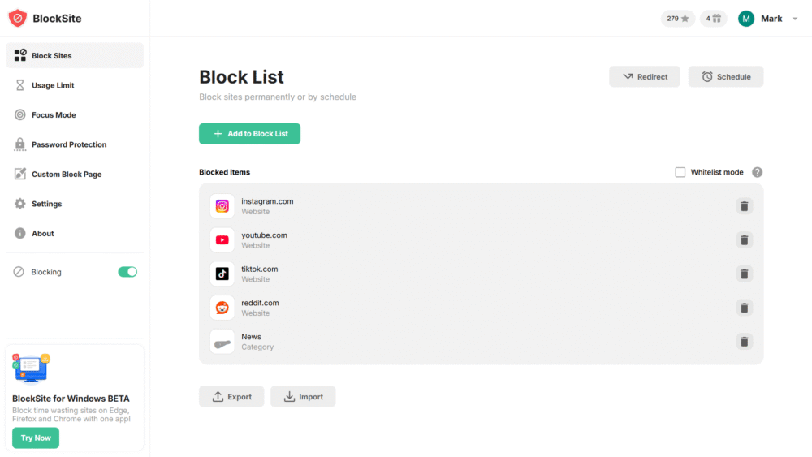Click the Settings gear icon
812x457 pixels.
coord(19,204)
